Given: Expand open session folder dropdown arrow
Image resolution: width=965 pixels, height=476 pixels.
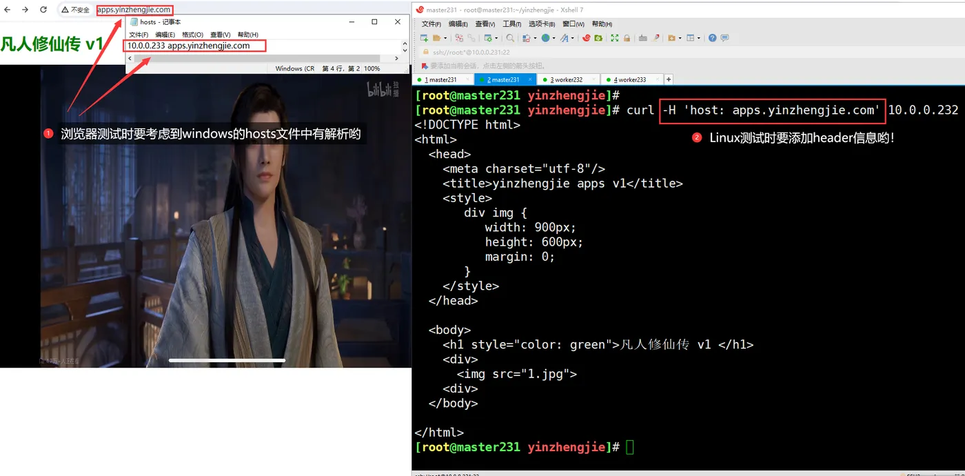Looking at the screenshot, I should coord(445,38).
